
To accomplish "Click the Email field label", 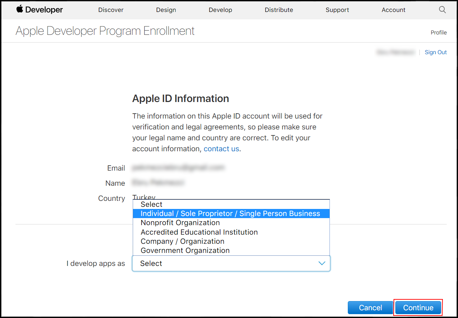I will tap(116, 168).
